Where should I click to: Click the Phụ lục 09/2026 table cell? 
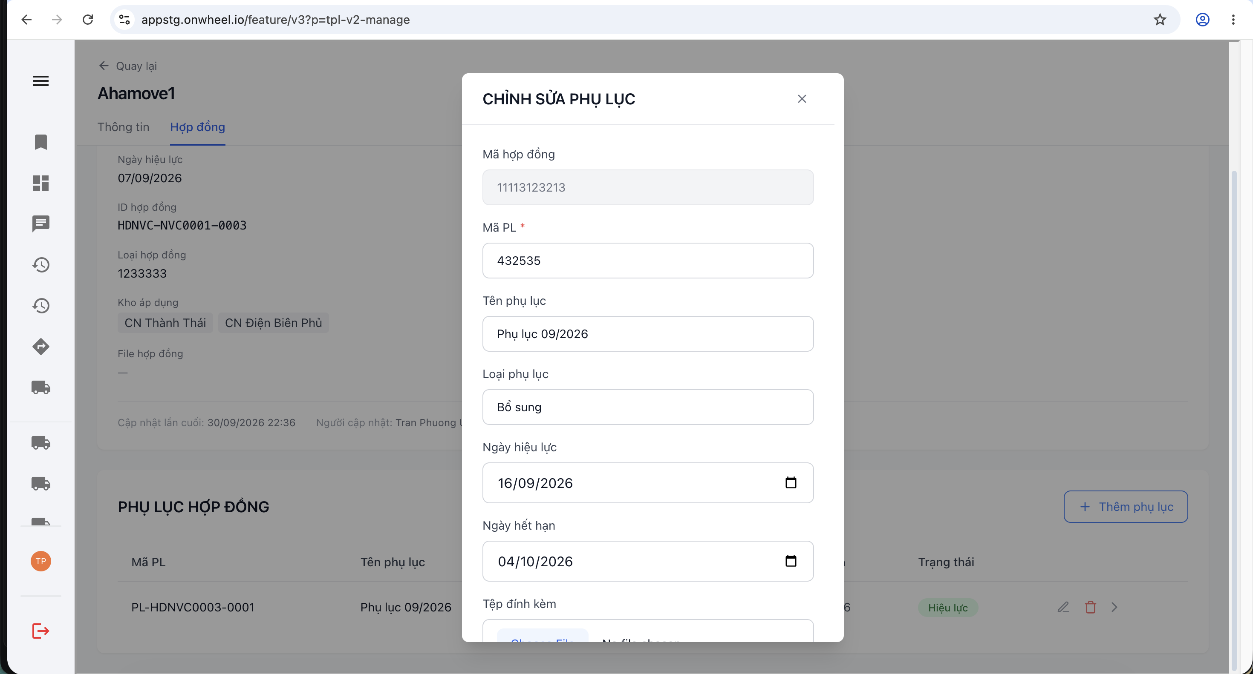[x=406, y=607]
